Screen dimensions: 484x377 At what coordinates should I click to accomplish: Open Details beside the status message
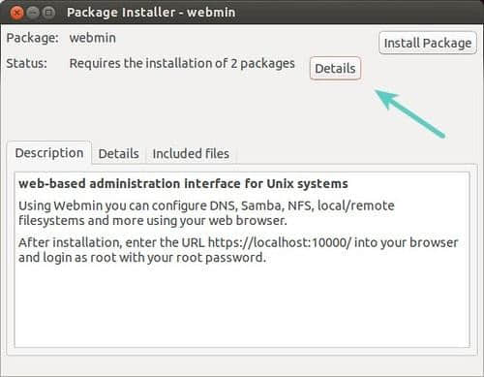pyautogui.click(x=335, y=68)
